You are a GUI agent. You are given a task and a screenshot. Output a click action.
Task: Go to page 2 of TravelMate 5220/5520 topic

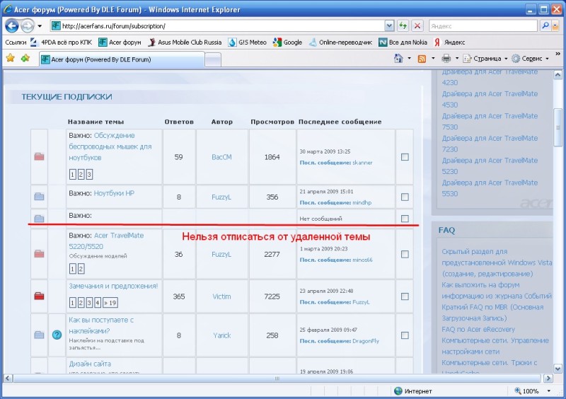pos(81,269)
